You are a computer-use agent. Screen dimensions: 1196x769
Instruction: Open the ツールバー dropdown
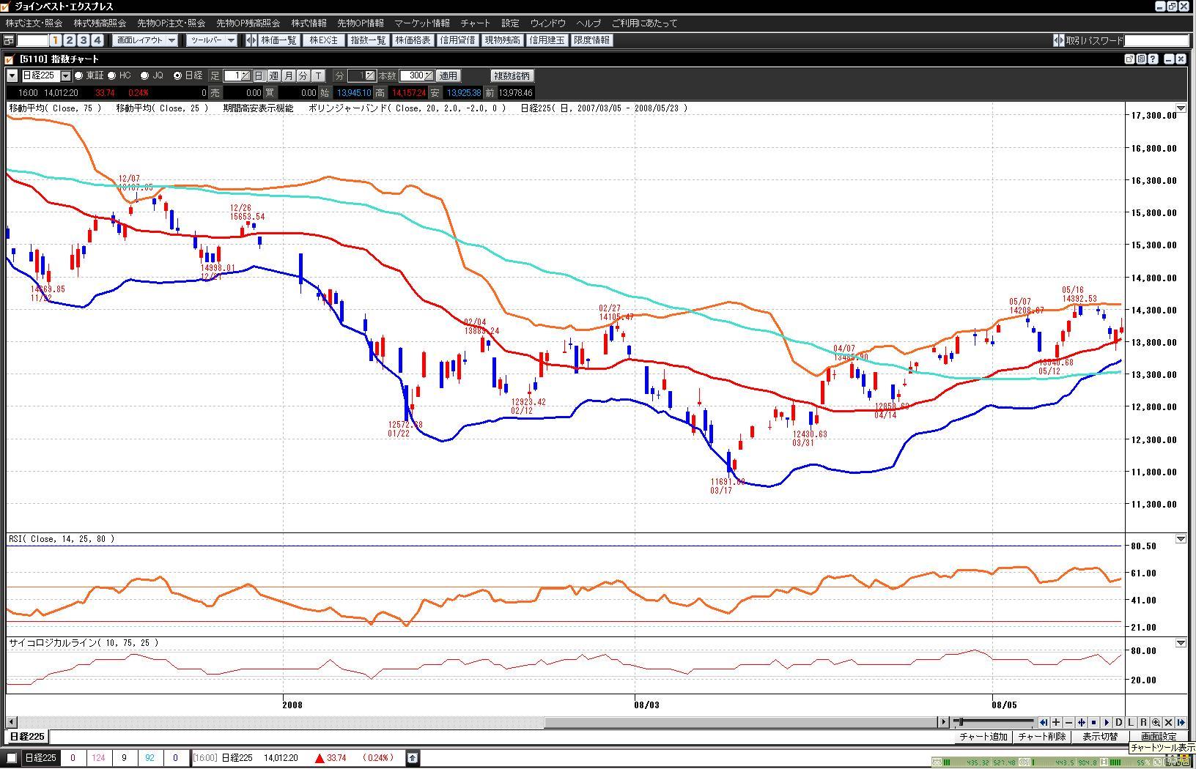[212, 40]
